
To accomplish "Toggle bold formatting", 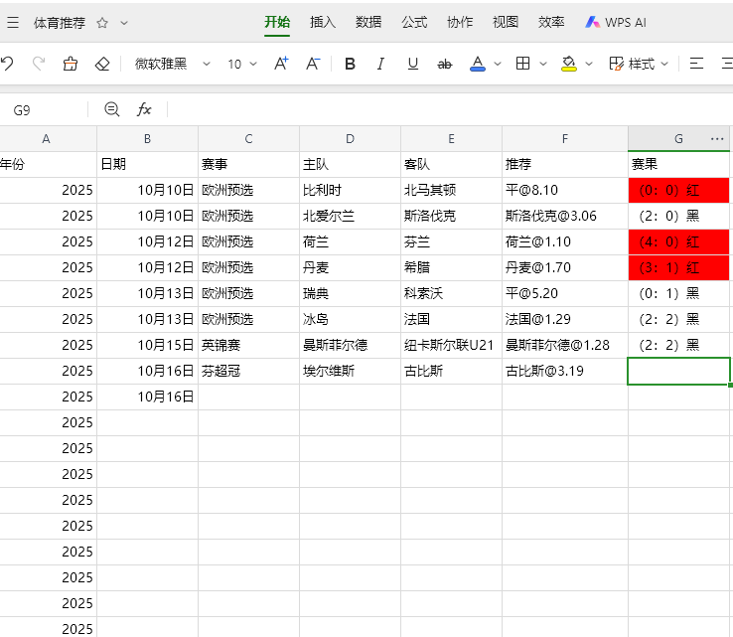I will (x=350, y=64).
